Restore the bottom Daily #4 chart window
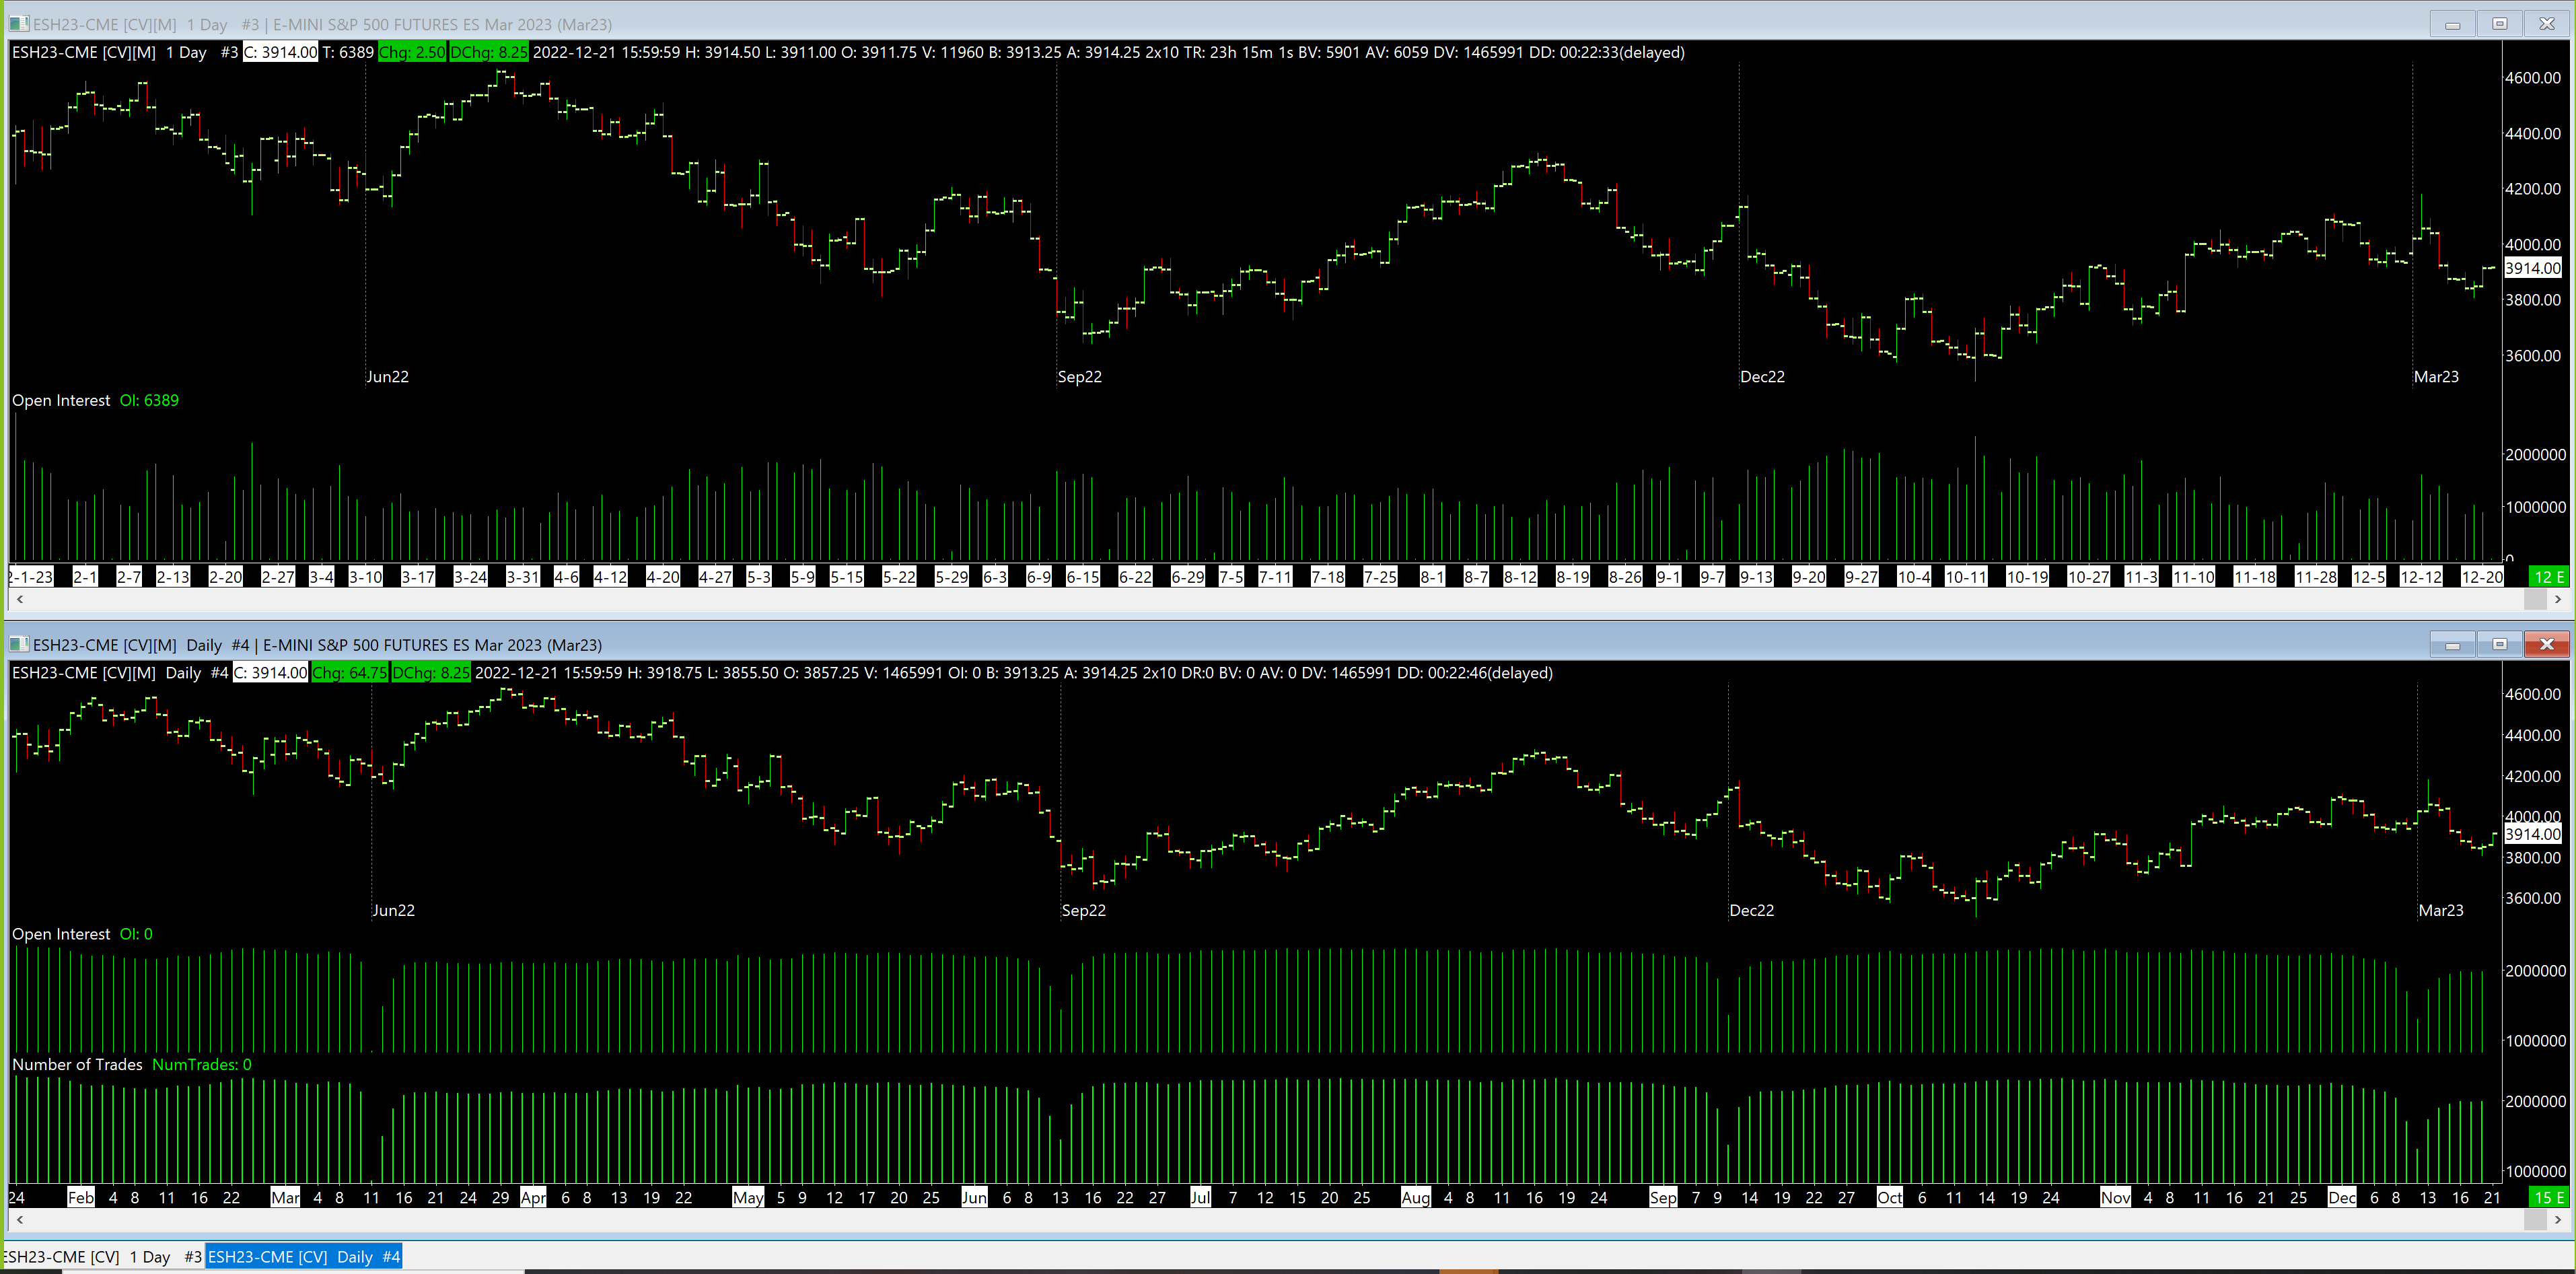The width and height of the screenshot is (2576, 1274). coord(2499,645)
